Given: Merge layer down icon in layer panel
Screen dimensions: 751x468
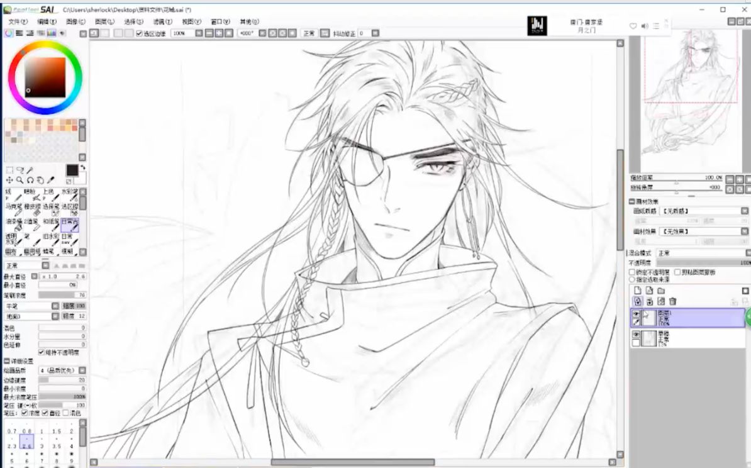Looking at the screenshot, I should pos(650,301).
